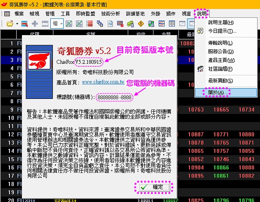260x202 pixels.
Task: Click the lightbulb icon beside 今日提示
Action: [200, 31]
